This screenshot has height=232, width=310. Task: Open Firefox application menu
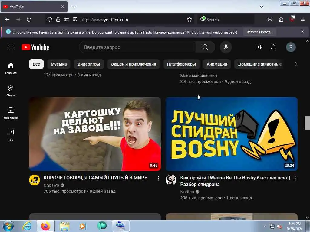pos(302,19)
